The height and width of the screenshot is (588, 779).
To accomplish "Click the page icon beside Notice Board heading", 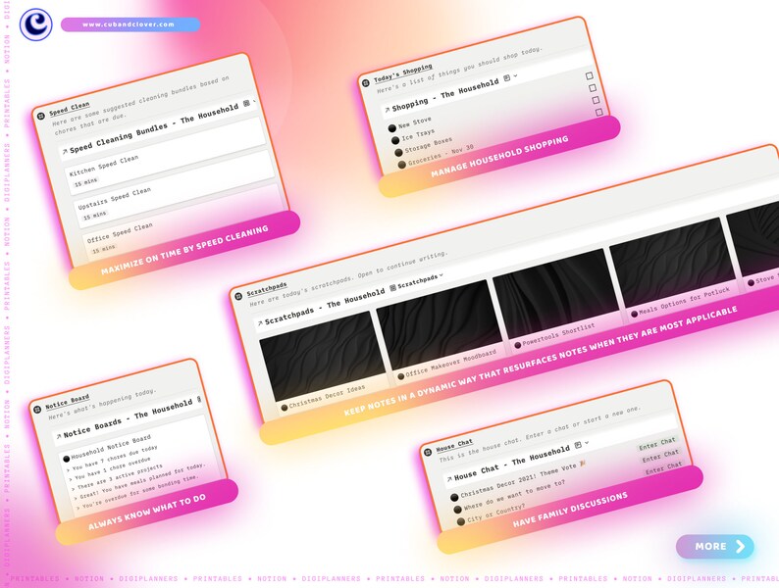I will [36, 410].
